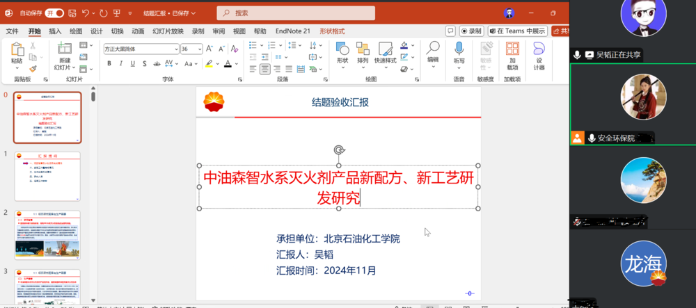This screenshot has height=308, width=696.
Task: Click the Dictate (听写) microphone icon
Action: [x=459, y=49]
